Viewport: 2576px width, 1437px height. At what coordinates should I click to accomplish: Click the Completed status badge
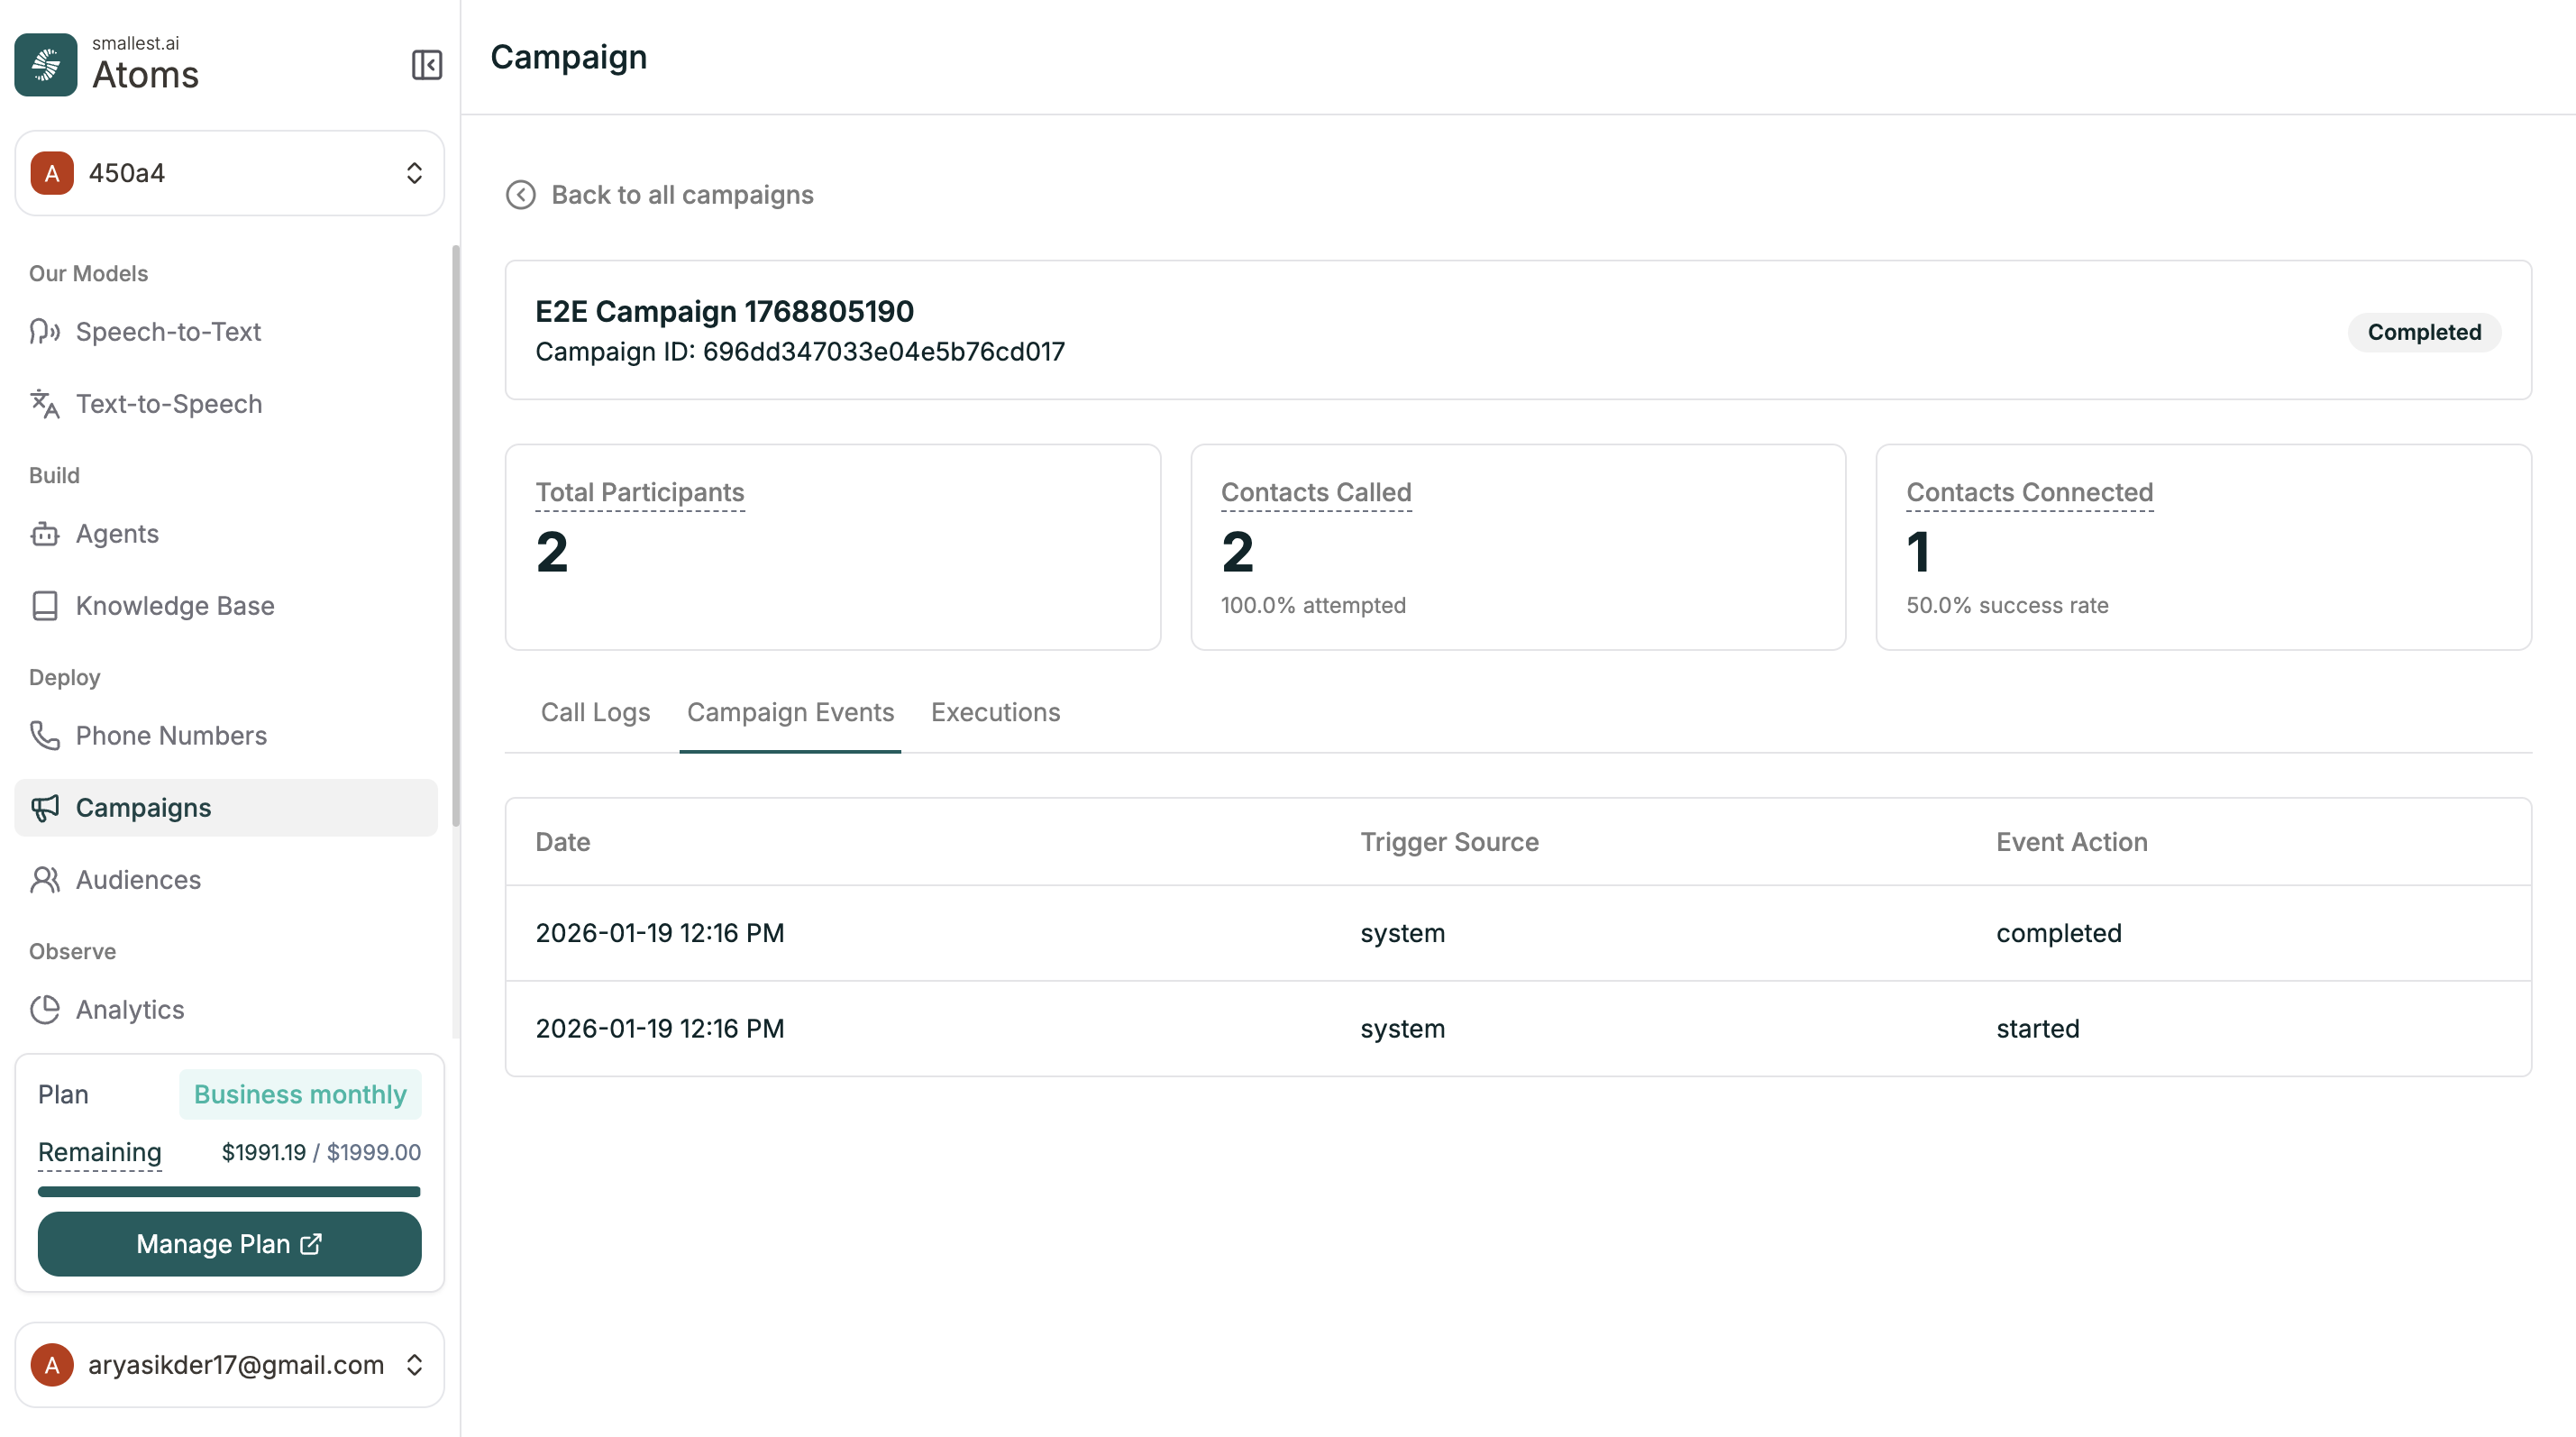(x=2423, y=332)
